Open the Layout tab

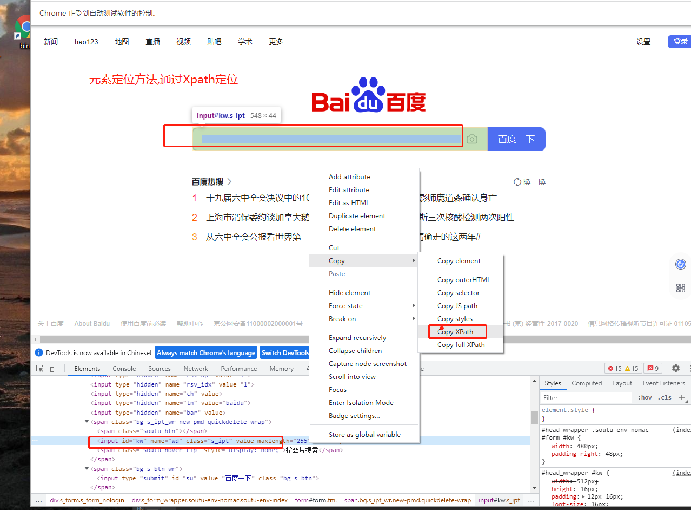click(622, 383)
